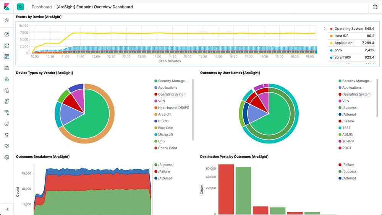Click ArcSight Endpoint Overview Dashboard breadcrumb
The height and width of the screenshot is (215, 382).
click(x=95, y=7)
